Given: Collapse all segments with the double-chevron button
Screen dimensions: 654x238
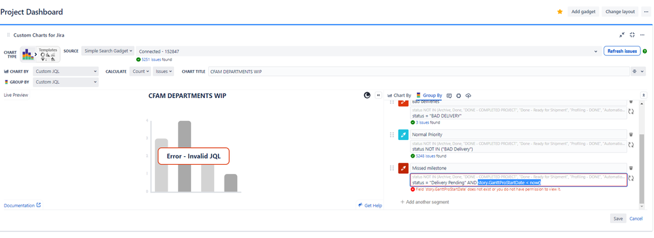Looking at the screenshot, I should (x=644, y=95).
